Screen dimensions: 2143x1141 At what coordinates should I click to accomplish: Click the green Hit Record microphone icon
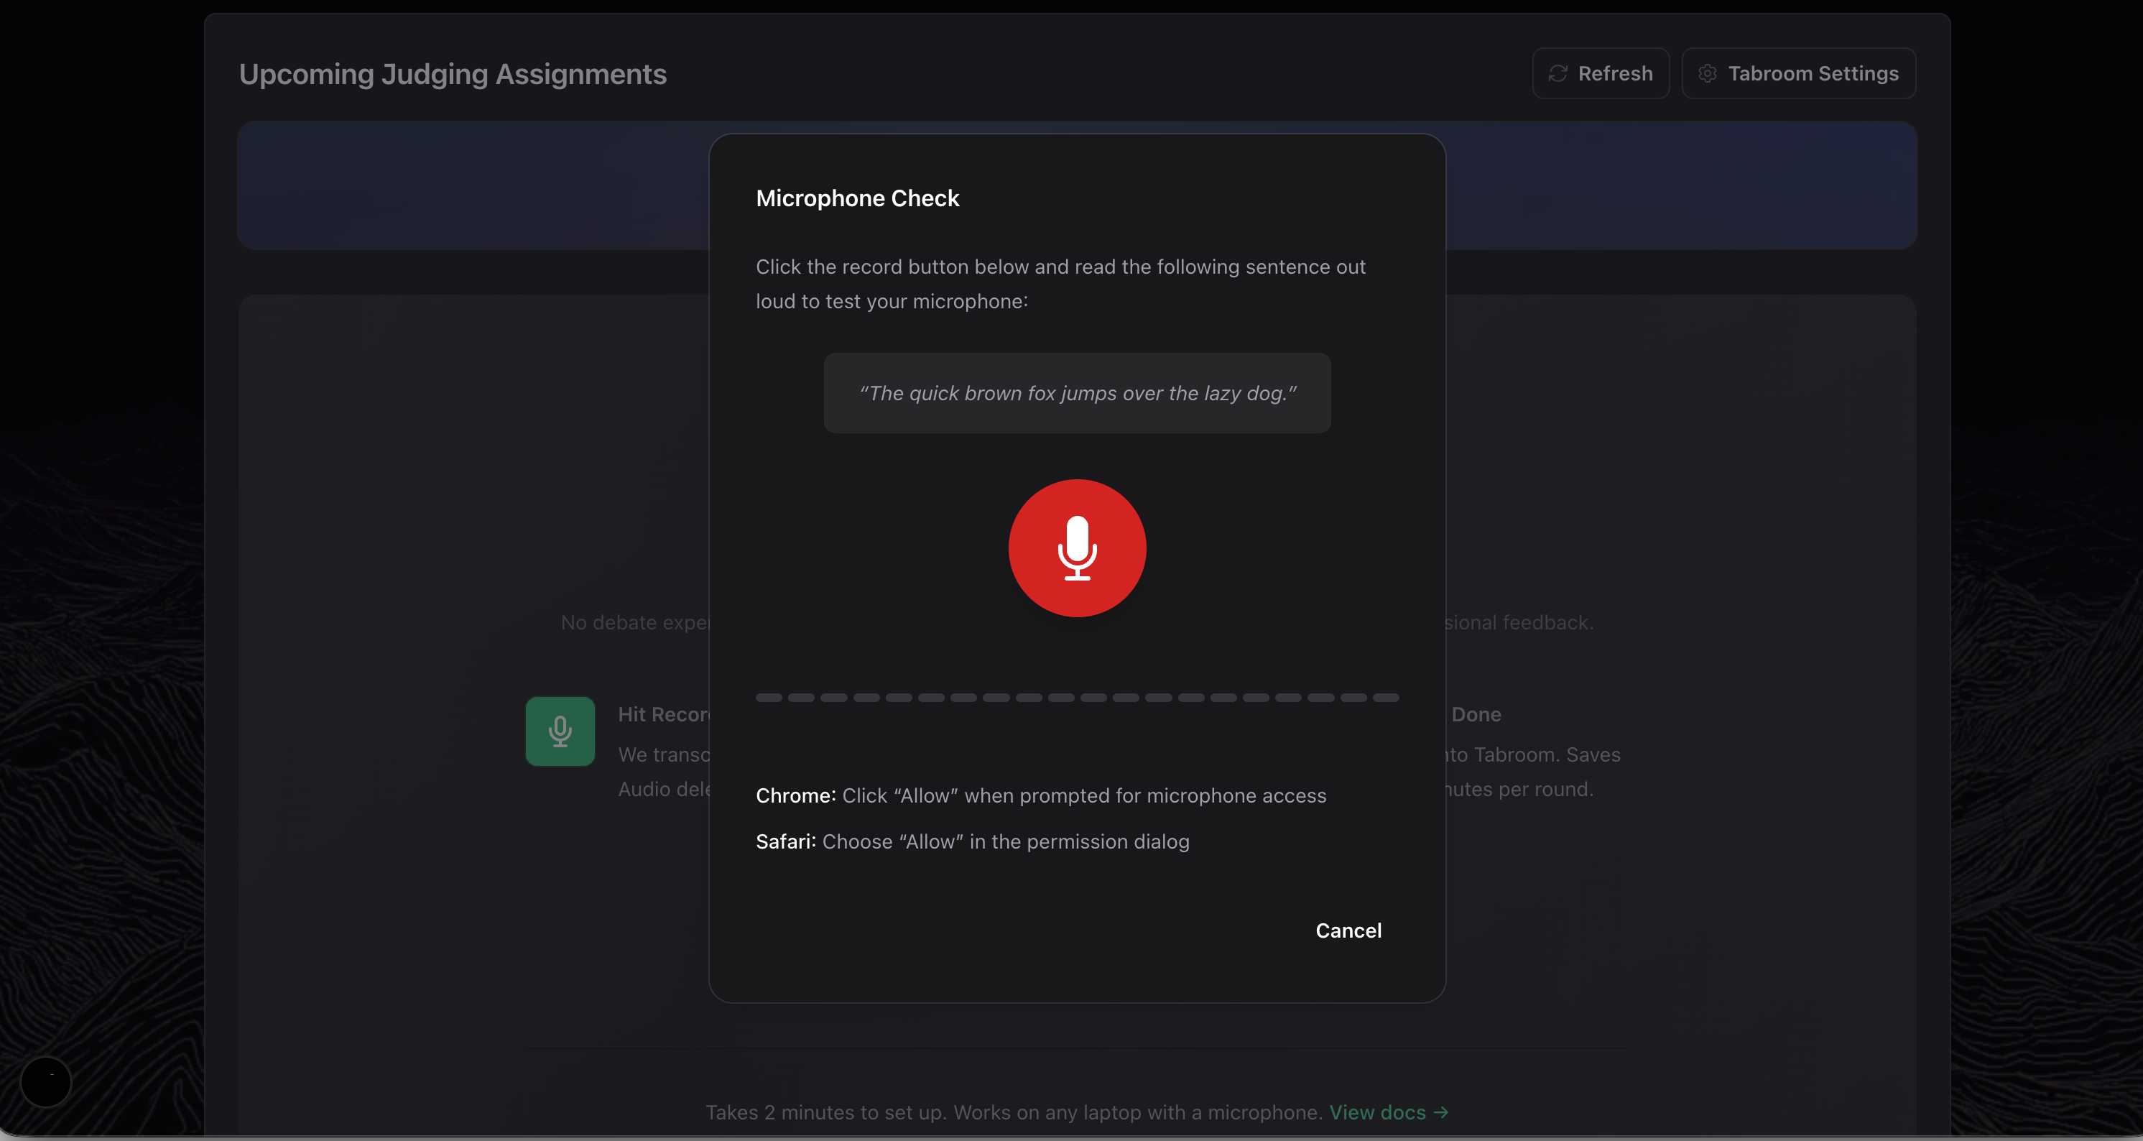(x=560, y=731)
